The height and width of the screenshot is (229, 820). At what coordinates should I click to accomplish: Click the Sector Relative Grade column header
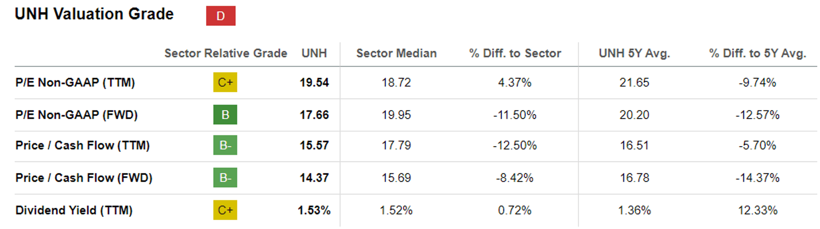(226, 53)
